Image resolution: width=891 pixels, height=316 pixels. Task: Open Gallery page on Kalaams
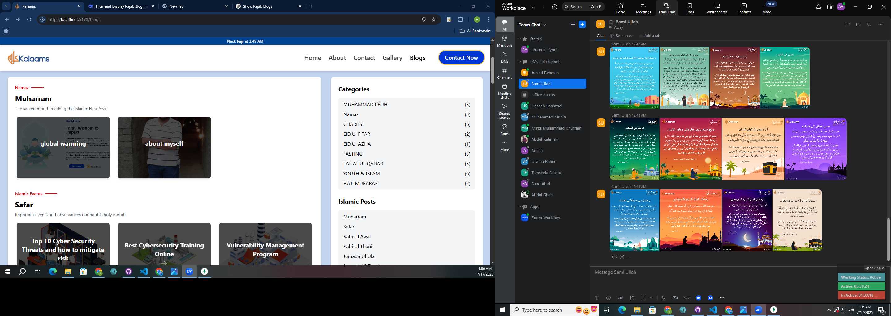(x=392, y=58)
